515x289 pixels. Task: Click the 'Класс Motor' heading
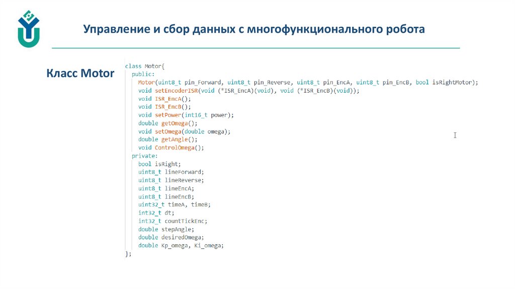point(80,73)
